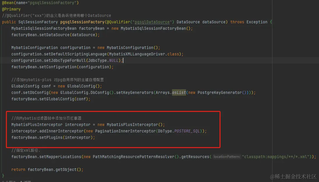The image size is (319, 182).
Task: Click PathMatchingResourcePatternResolver constructor call
Action: point(134,157)
